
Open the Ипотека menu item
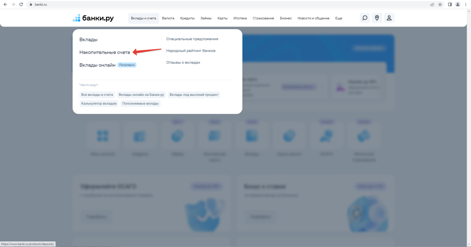click(240, 18)
